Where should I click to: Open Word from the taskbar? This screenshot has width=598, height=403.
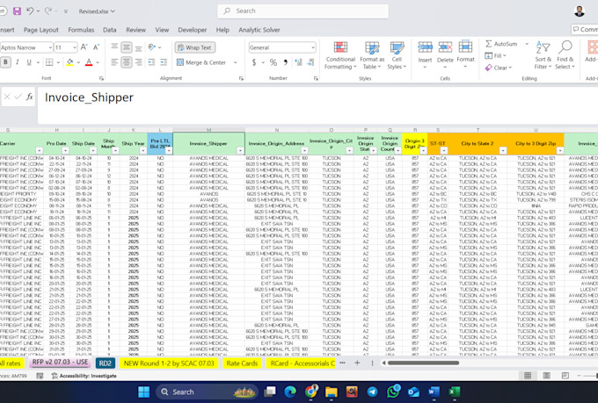tap(434, 392)
